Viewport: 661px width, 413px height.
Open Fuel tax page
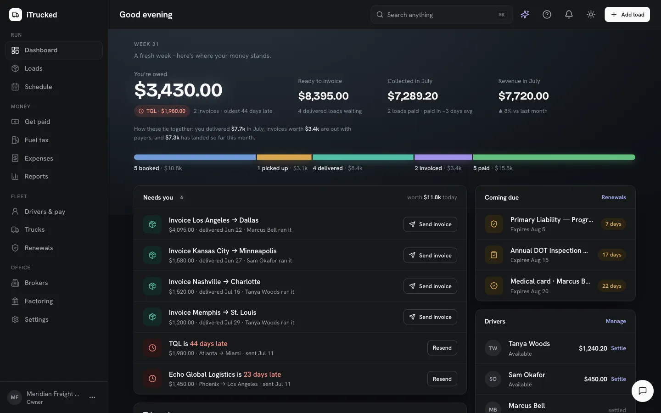point(54,140)
